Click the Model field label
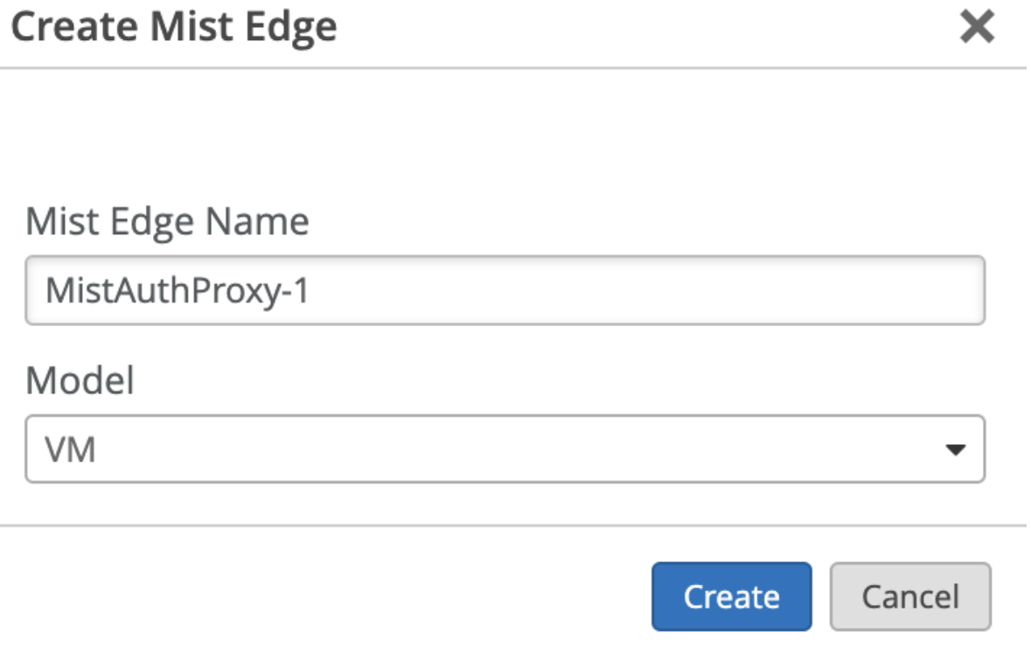The width and height of the screenshot is (1031, 646). click(80, 380)
